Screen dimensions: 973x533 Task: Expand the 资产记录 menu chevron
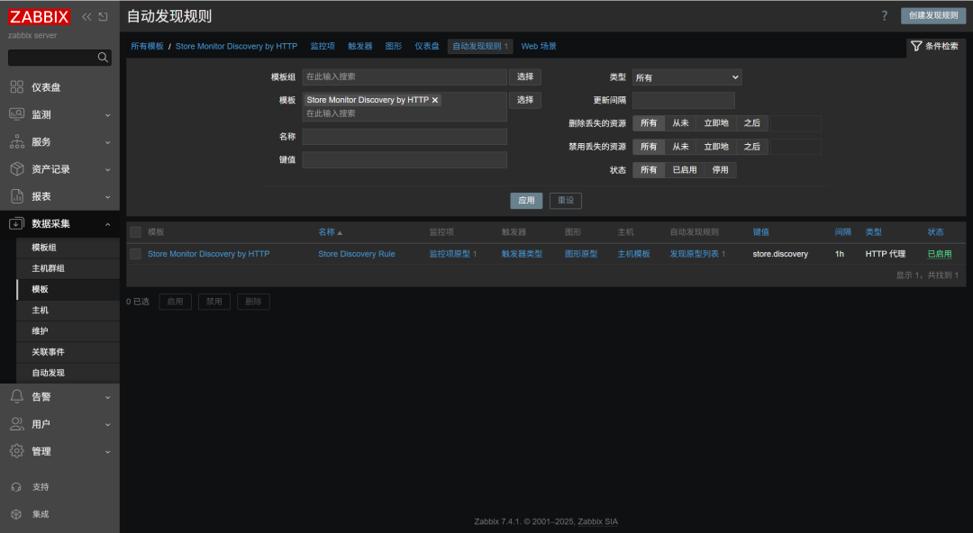click(x=107, y=169)
